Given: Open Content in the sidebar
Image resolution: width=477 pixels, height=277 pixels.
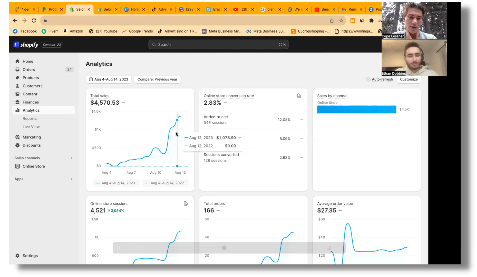Looking at the screenshot, I should click(x=30, y=94).
